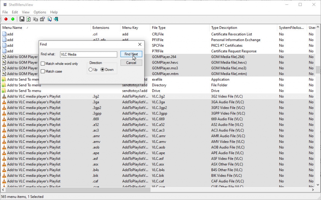Copy selected items via toolbar icon

35,19
